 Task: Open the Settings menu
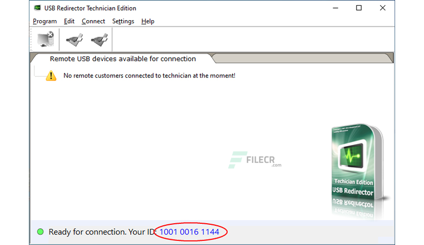pos(123,21)
